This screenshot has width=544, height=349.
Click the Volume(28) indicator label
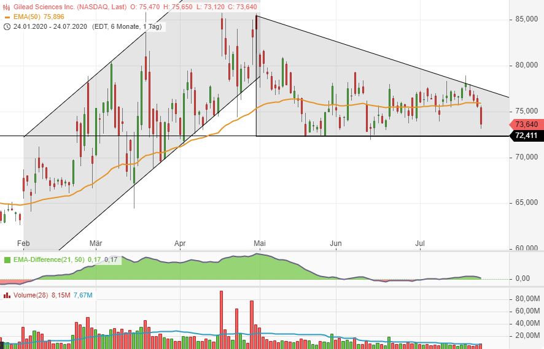click(31, 295)
